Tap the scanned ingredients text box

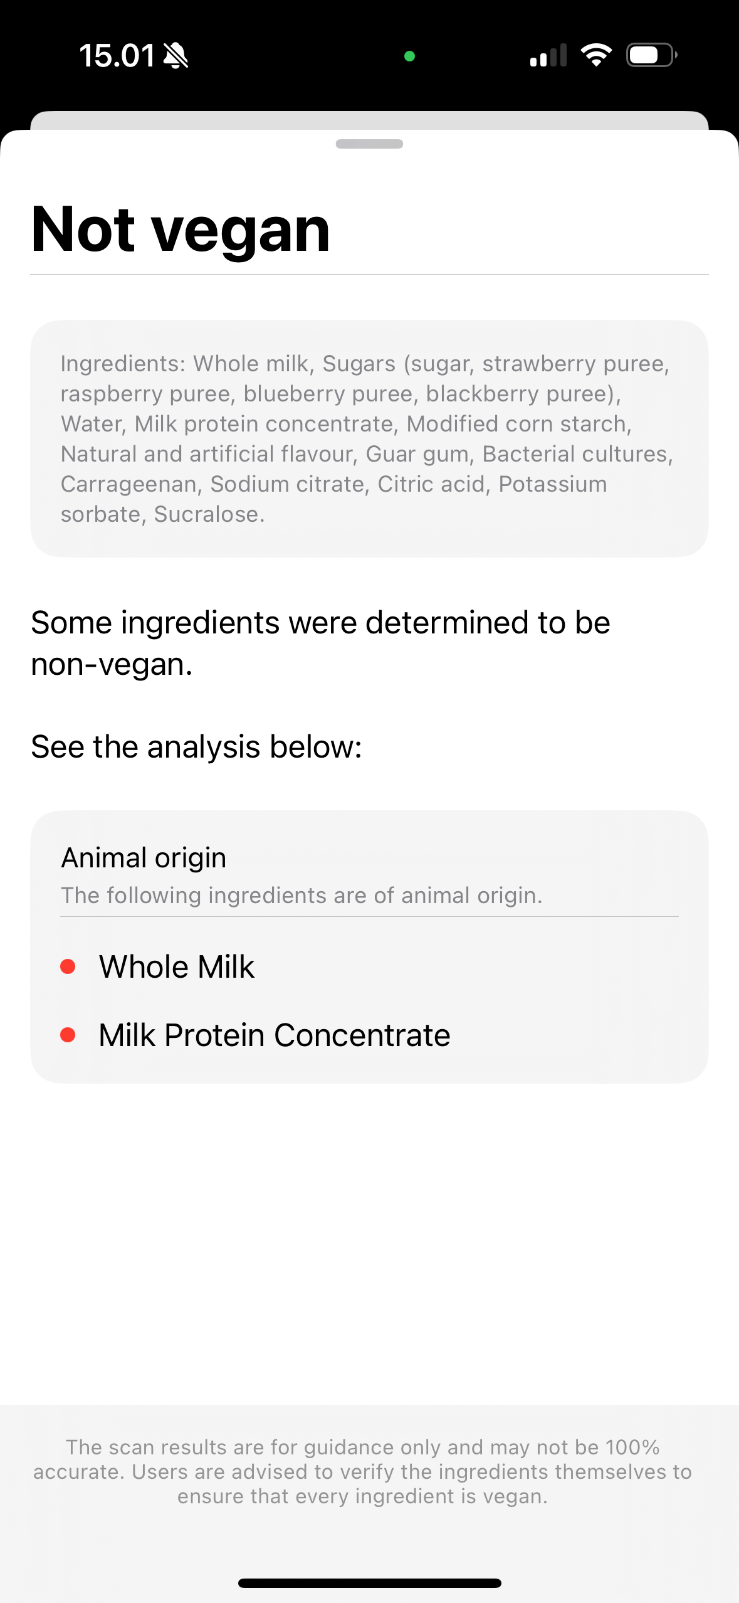[369, 438]
